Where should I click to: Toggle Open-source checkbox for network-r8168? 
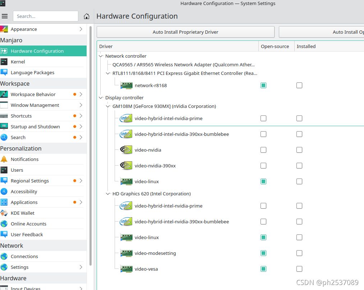coord(263,85)
